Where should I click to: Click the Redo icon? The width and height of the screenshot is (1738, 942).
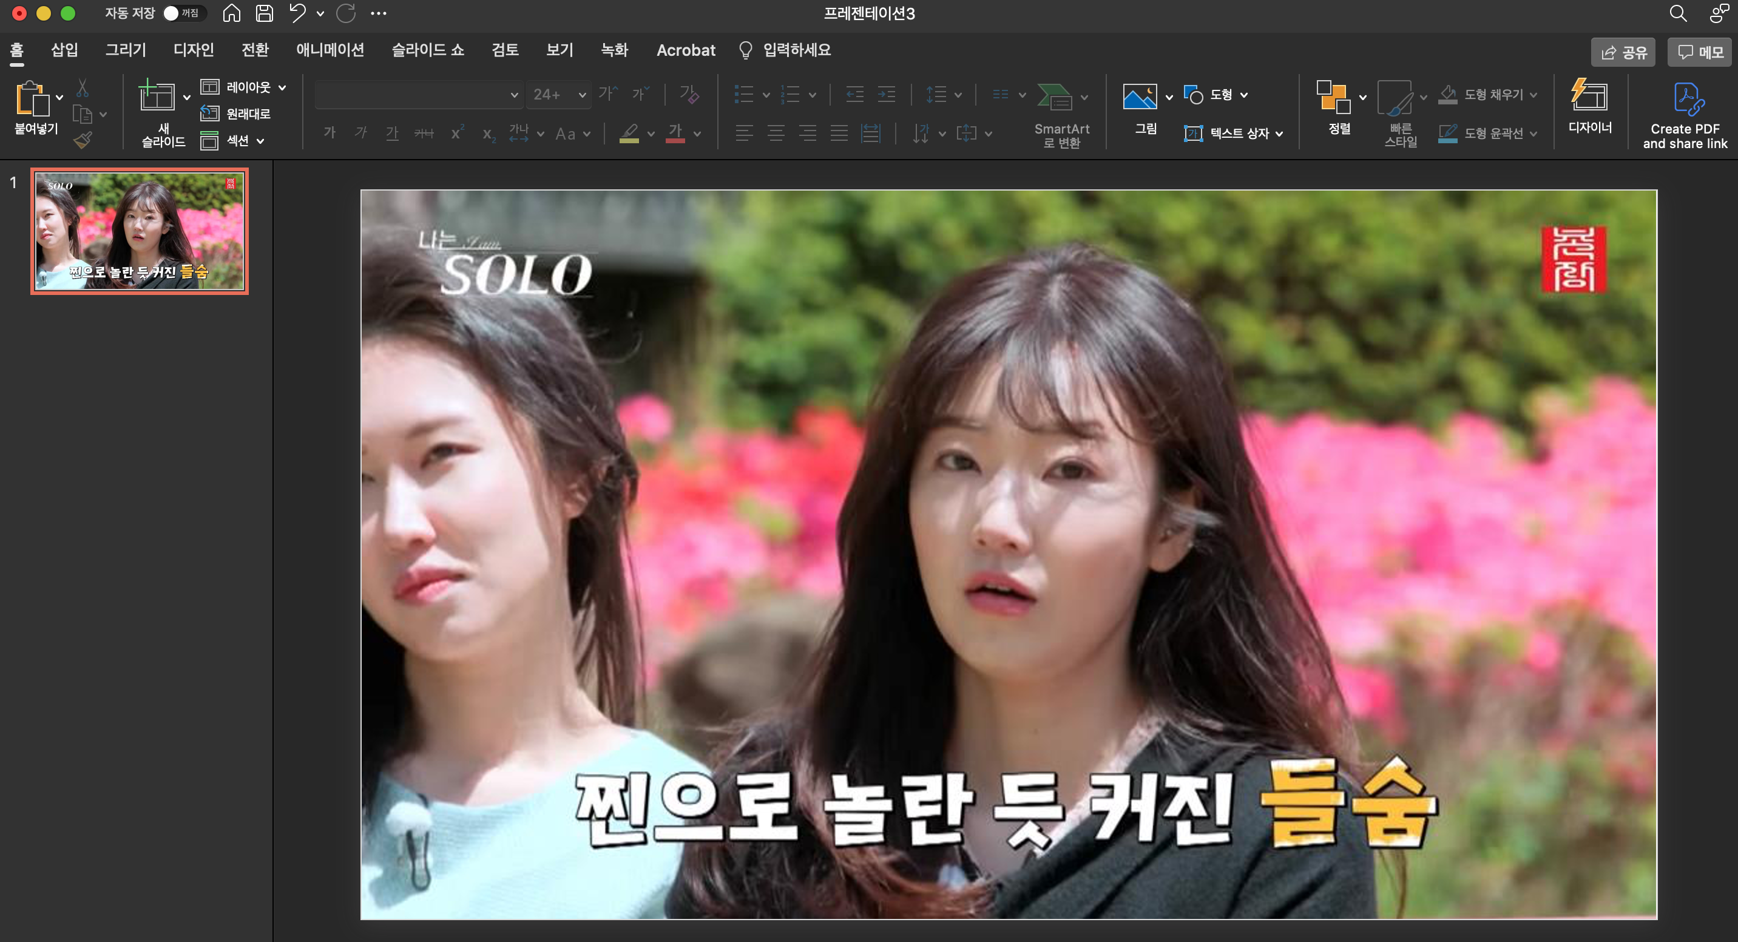(x=346, y=13)
